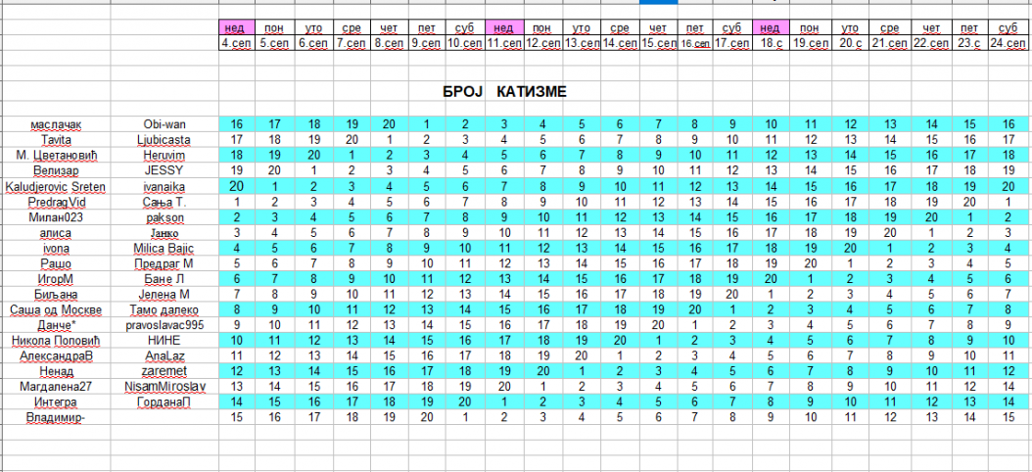Viewport: 1032px width, 472px height.
Task: Select the 19.сеп date header
Action: [810, 43]
